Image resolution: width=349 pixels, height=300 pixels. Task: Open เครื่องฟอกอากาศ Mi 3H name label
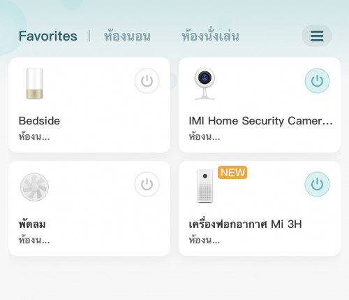(245, 224)
